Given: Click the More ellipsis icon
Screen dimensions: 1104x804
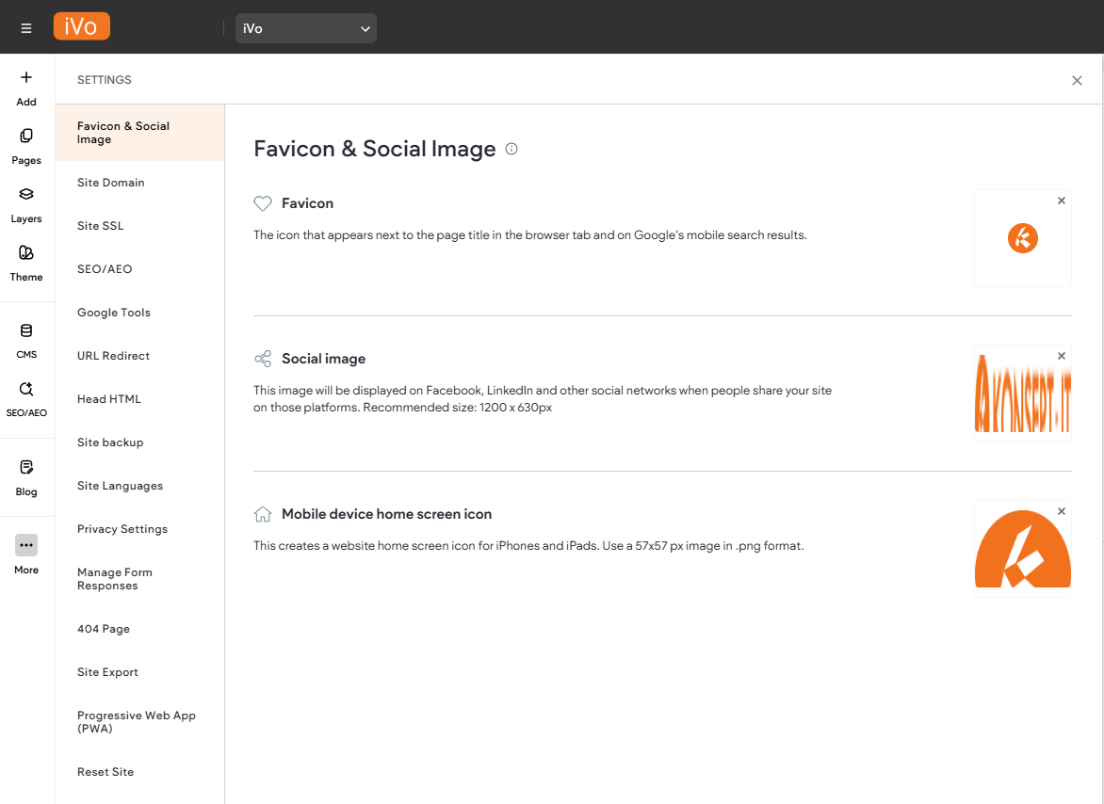Looking at the screenshot, I should click(x=26, y=545).
